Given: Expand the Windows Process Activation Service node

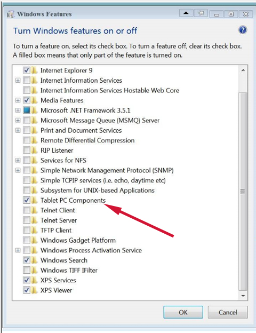Looking at the screenshot, I should tap(18, 250).
